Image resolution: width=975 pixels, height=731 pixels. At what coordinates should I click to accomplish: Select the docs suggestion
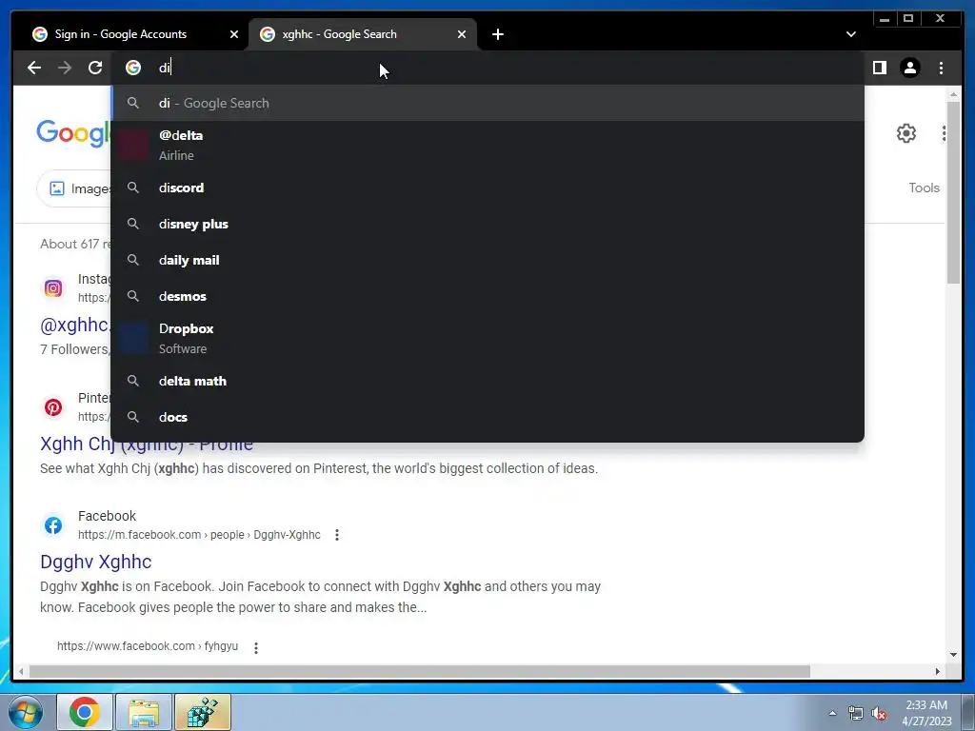coord(487,417)
